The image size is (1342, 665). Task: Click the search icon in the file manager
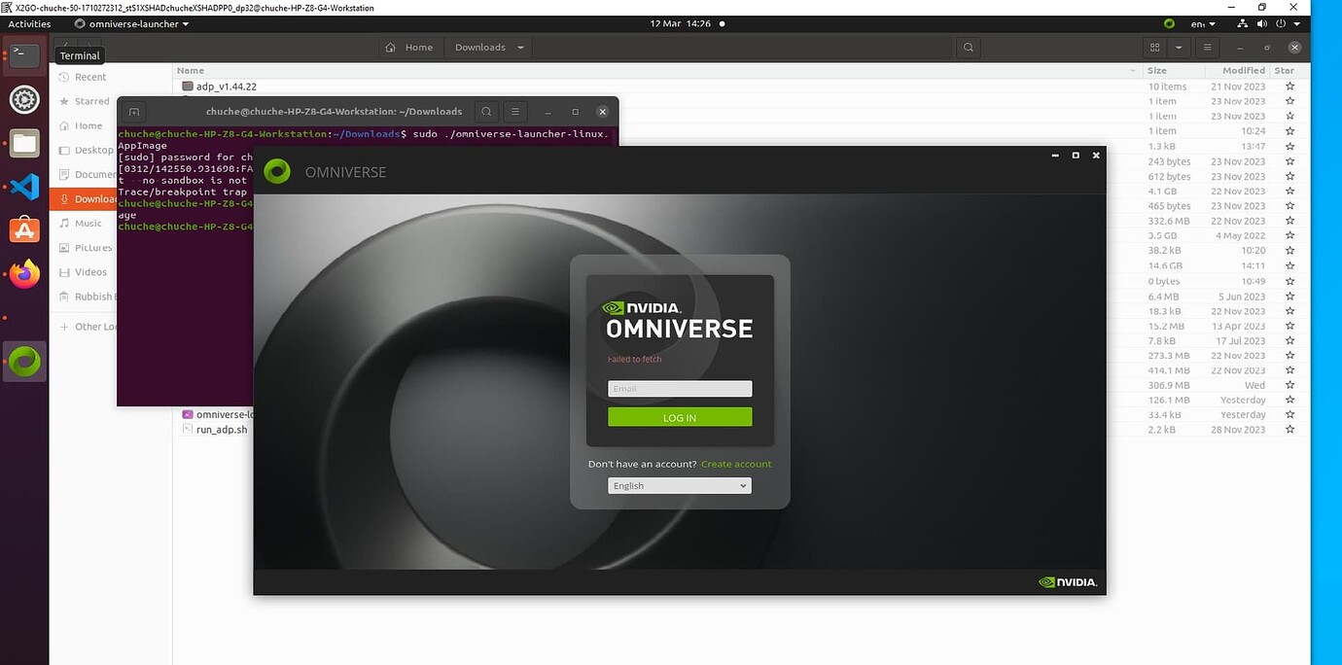pyautogui.click(x=968, y=47)
